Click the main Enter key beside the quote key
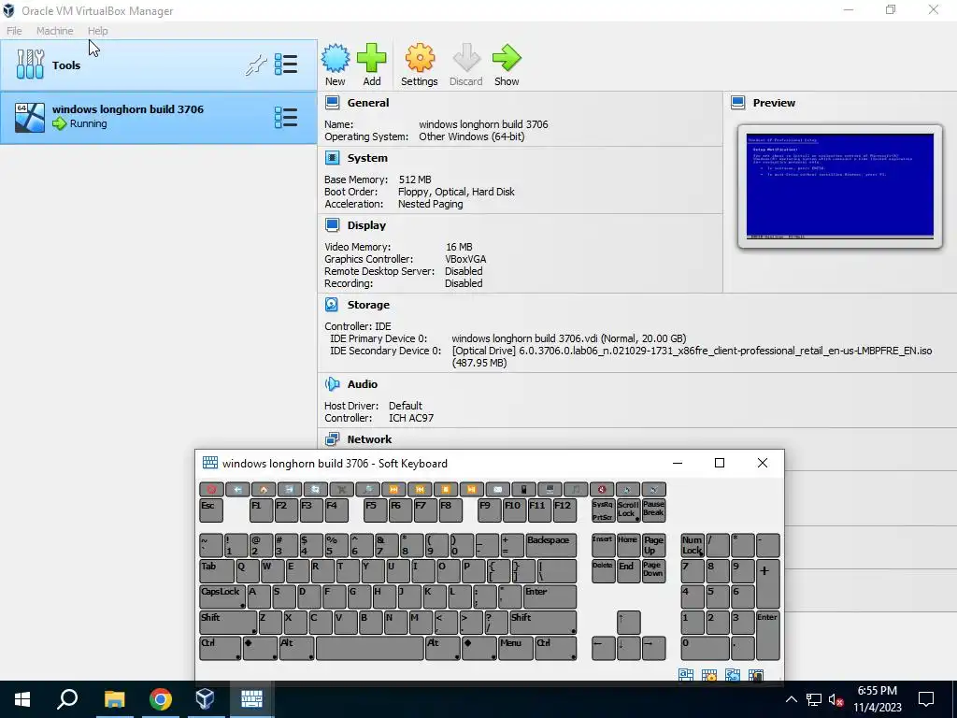The image size is (957, 718). coord(550,596)
